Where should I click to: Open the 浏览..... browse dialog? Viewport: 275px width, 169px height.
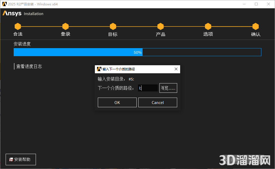click(168, 88)
